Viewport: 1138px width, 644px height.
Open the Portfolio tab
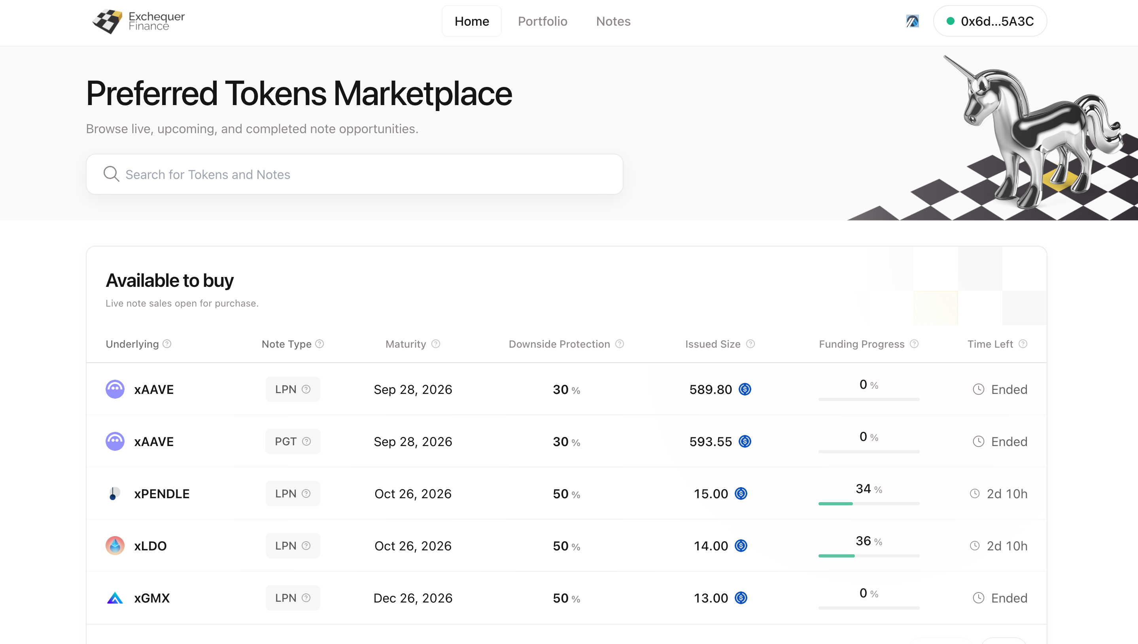click(542, 21)
